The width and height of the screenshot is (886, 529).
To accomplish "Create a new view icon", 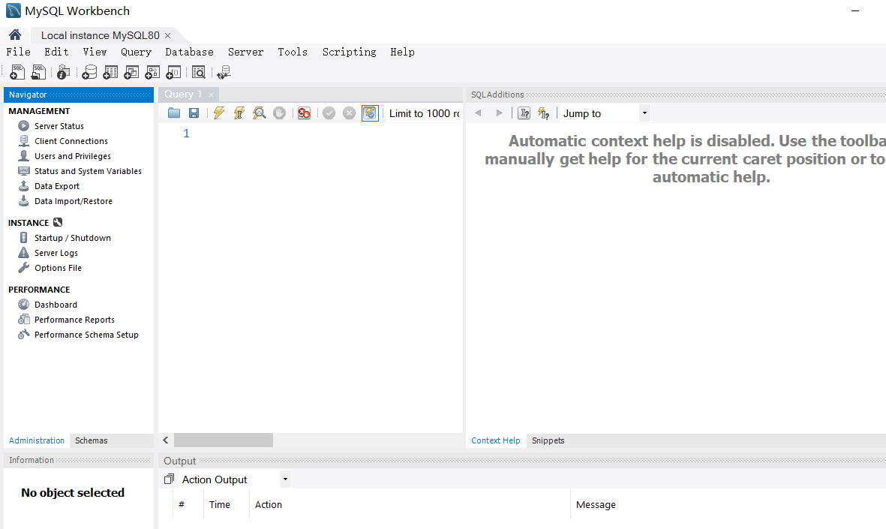I will click(131, 72).
